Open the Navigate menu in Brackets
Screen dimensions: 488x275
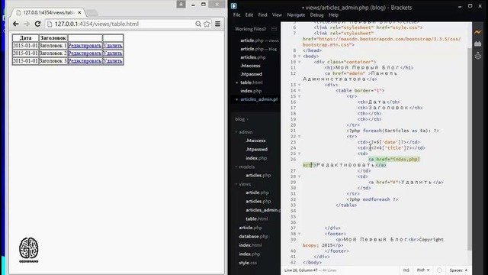pos(296,15)
